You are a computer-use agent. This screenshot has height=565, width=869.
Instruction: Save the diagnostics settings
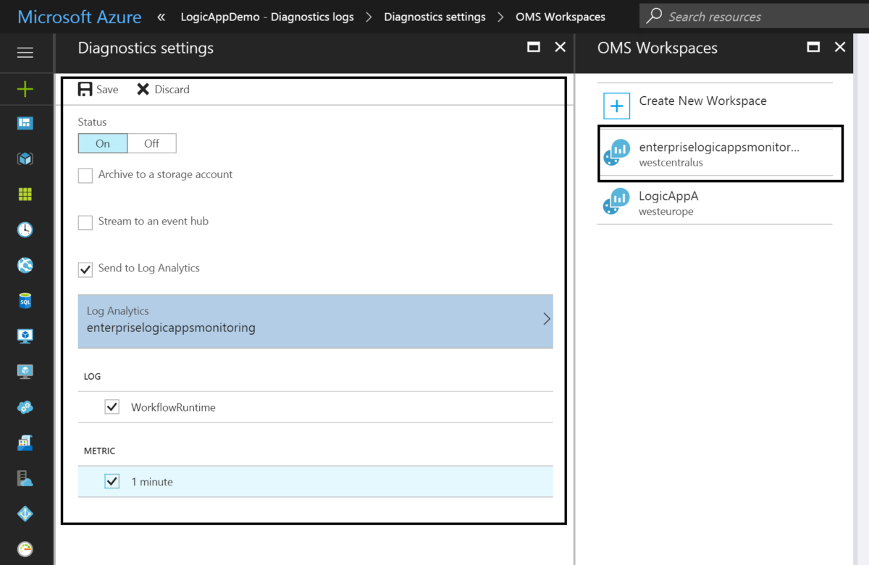[x=98, y=89]
